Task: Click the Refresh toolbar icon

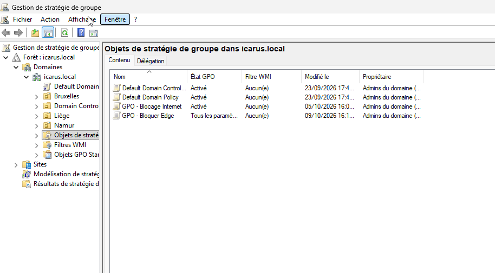Action: 64,32
